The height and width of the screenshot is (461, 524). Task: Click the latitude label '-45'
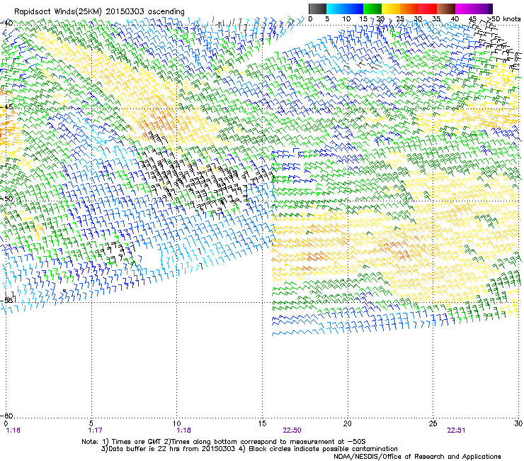coord(6,107)
